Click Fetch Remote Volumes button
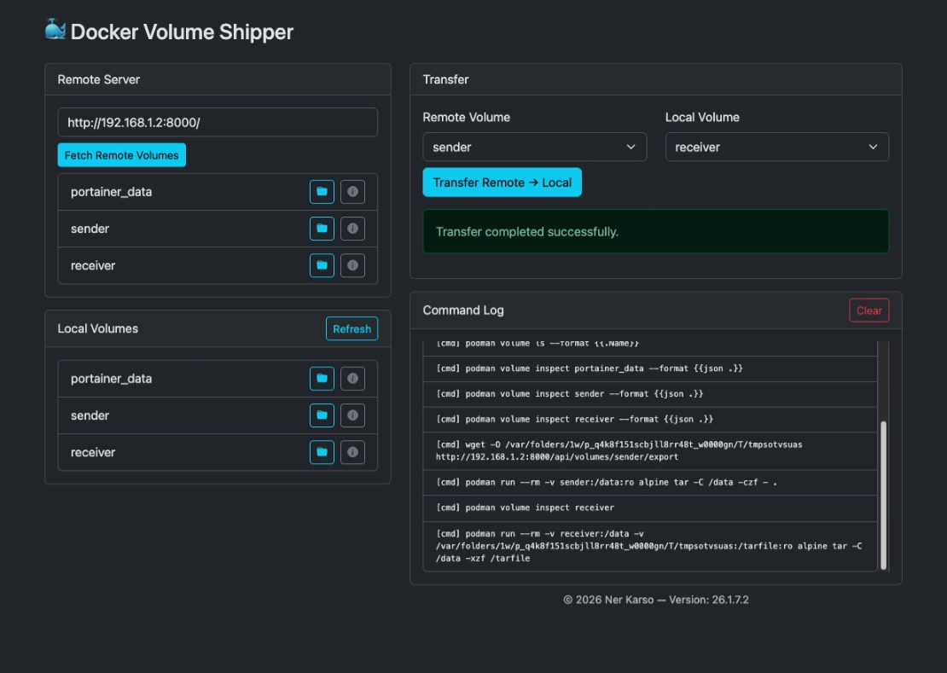Viewport: 947px width, 673px height. tap(121, 155)
